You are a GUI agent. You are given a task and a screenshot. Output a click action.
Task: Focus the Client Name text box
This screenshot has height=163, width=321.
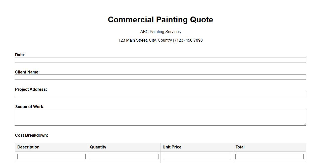160,77
